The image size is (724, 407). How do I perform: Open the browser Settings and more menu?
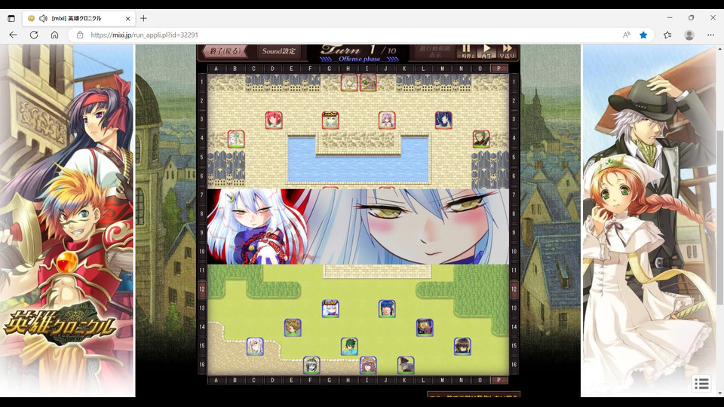coord(710,35)
